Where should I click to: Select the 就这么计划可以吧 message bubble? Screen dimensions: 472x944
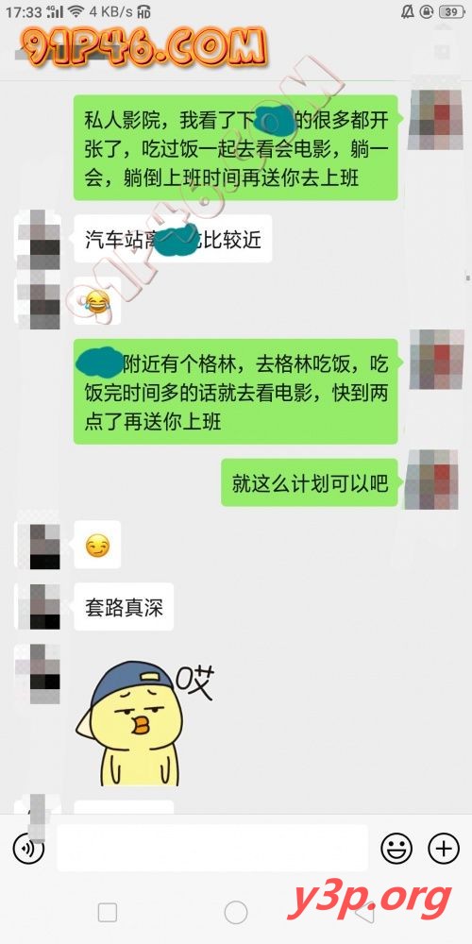[x=310, y=482]
